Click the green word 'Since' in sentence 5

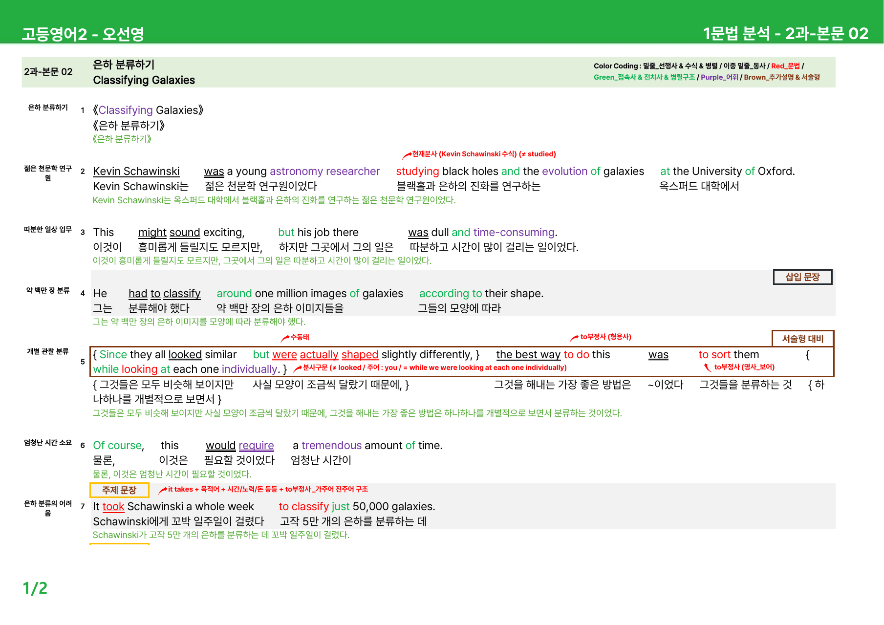[x=113, y=354]
